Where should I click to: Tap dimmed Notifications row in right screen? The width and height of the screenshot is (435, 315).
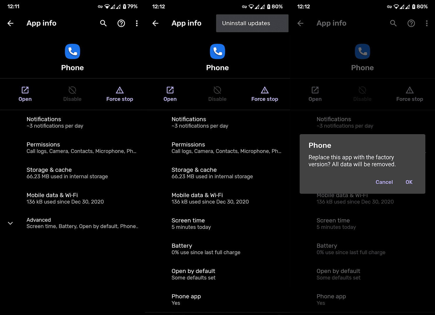(362, 123)
